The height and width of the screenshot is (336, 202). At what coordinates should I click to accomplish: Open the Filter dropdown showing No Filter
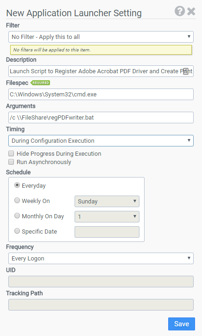(101, 37)
